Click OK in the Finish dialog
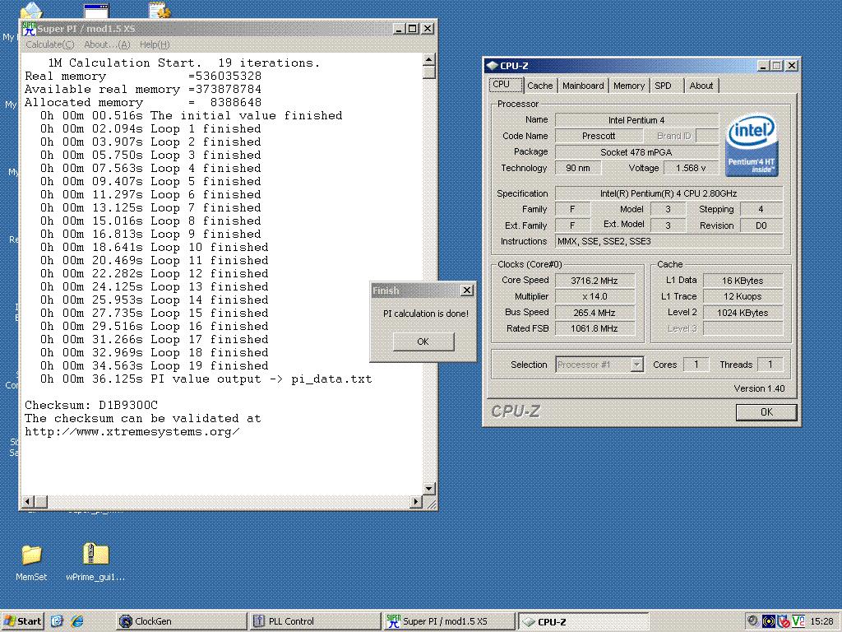Screen dimensions: 842x632 [423, 342]
